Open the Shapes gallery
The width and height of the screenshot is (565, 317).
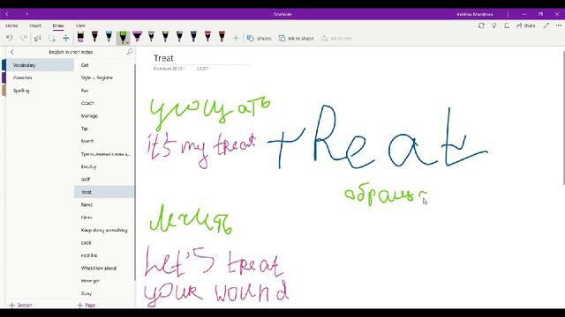click(259, 38)
